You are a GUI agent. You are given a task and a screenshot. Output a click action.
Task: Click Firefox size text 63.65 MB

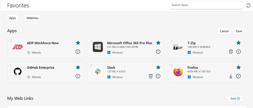pos(192,72)
